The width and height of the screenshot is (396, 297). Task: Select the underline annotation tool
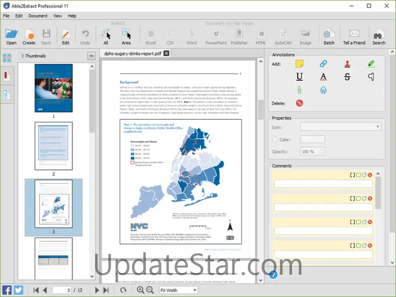coord(299,77)
